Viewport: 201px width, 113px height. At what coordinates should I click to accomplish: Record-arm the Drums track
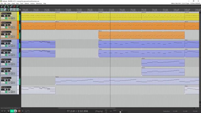[x=2, y=13]
